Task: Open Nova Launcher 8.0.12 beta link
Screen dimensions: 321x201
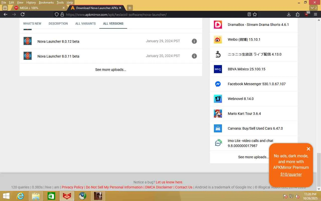Action: [58, 41]
